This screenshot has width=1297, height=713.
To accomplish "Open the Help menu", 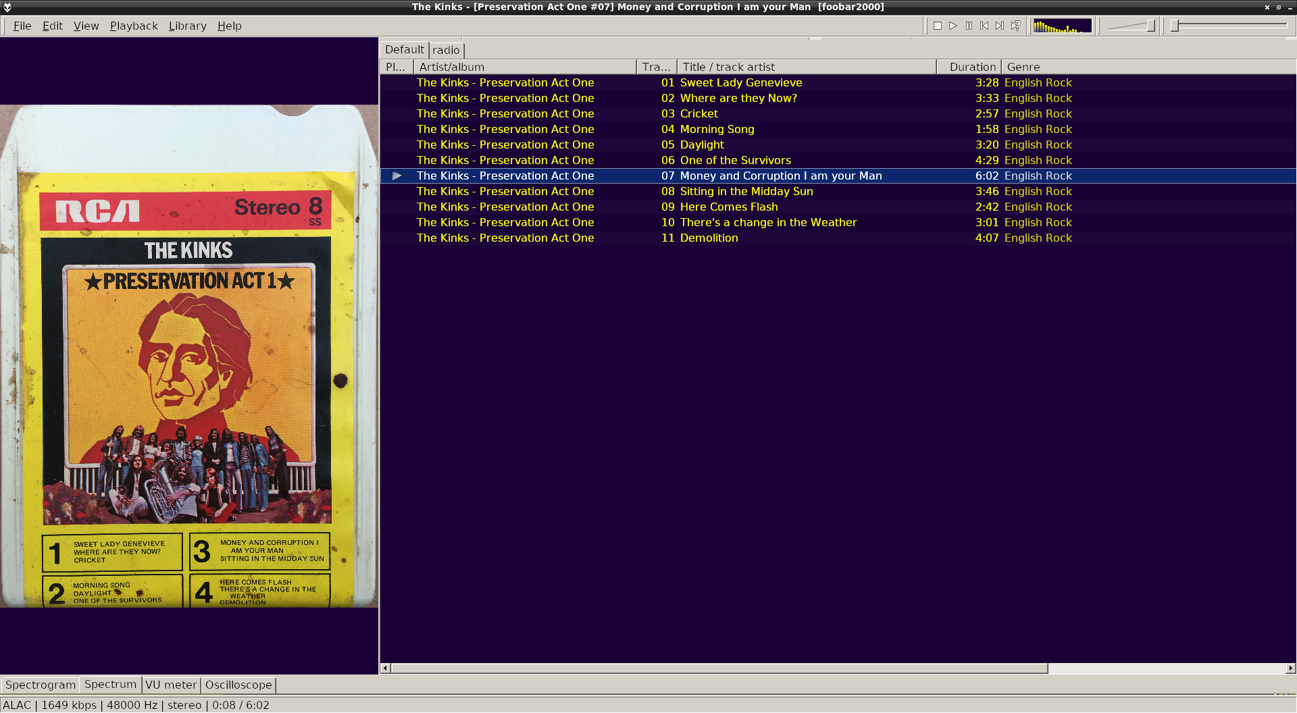I will click(229, 26).
